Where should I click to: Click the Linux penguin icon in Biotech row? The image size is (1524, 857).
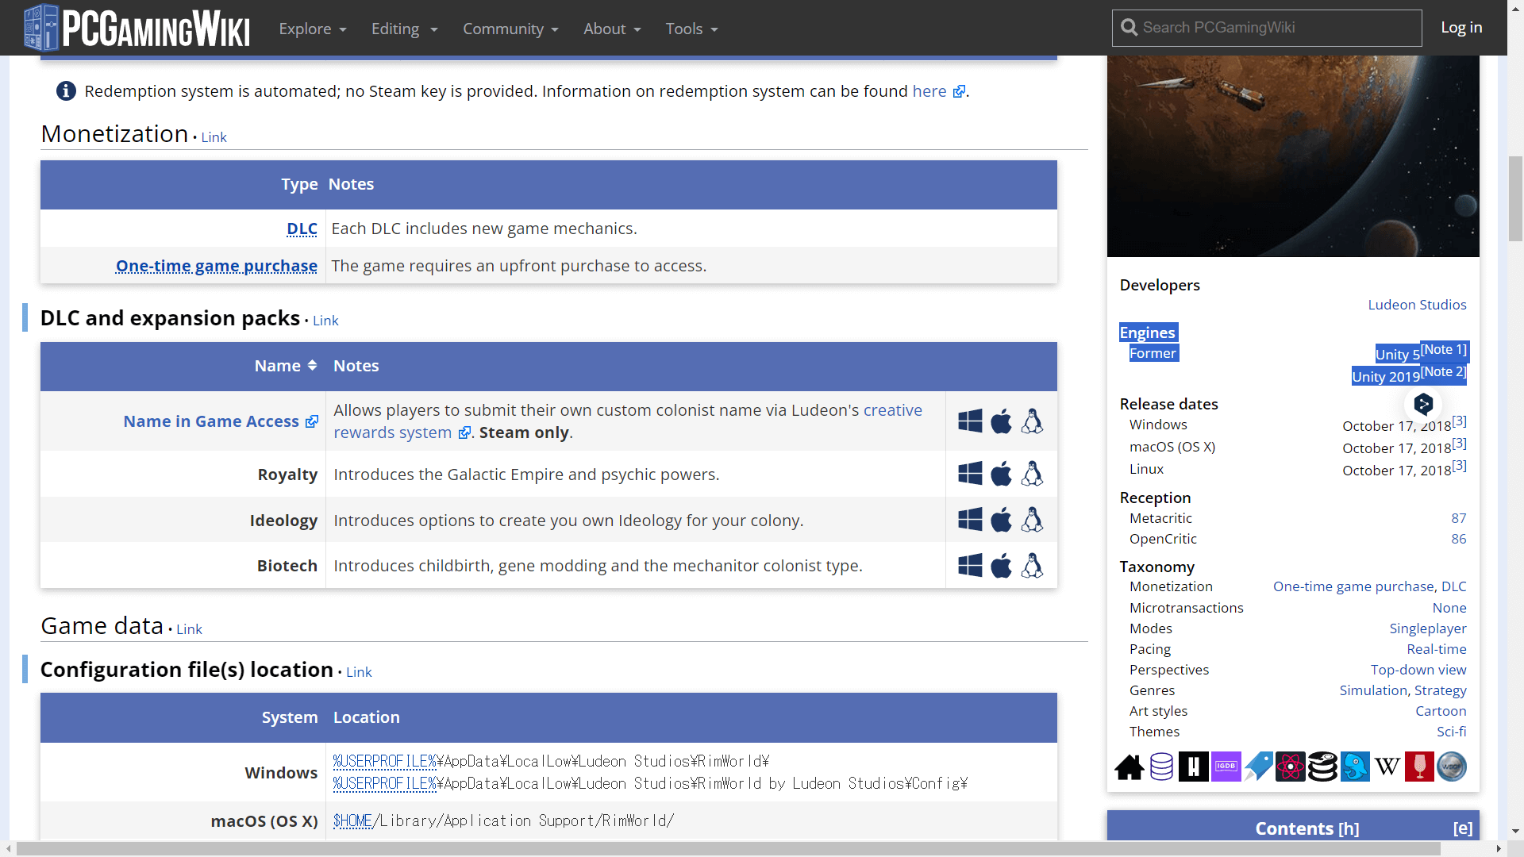click(x=1032, y=565)
